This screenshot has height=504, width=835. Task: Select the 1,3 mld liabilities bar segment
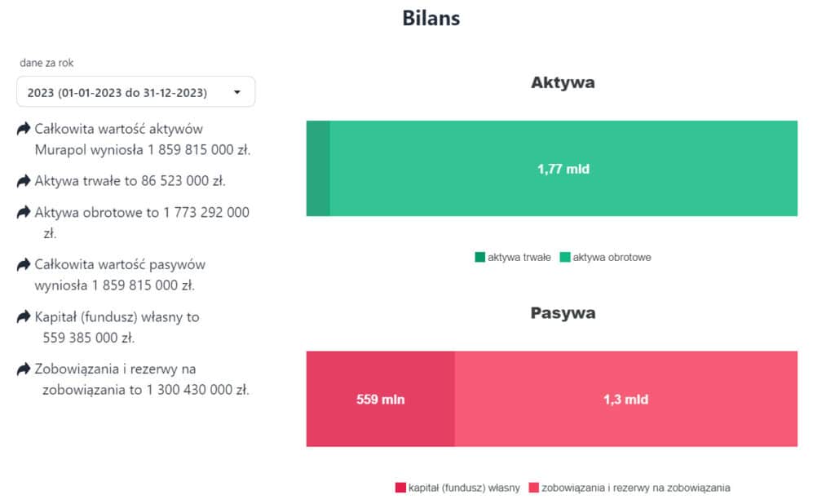[x=625, y=400]
